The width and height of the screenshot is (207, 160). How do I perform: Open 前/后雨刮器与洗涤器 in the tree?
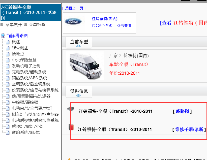coord(31,96)
